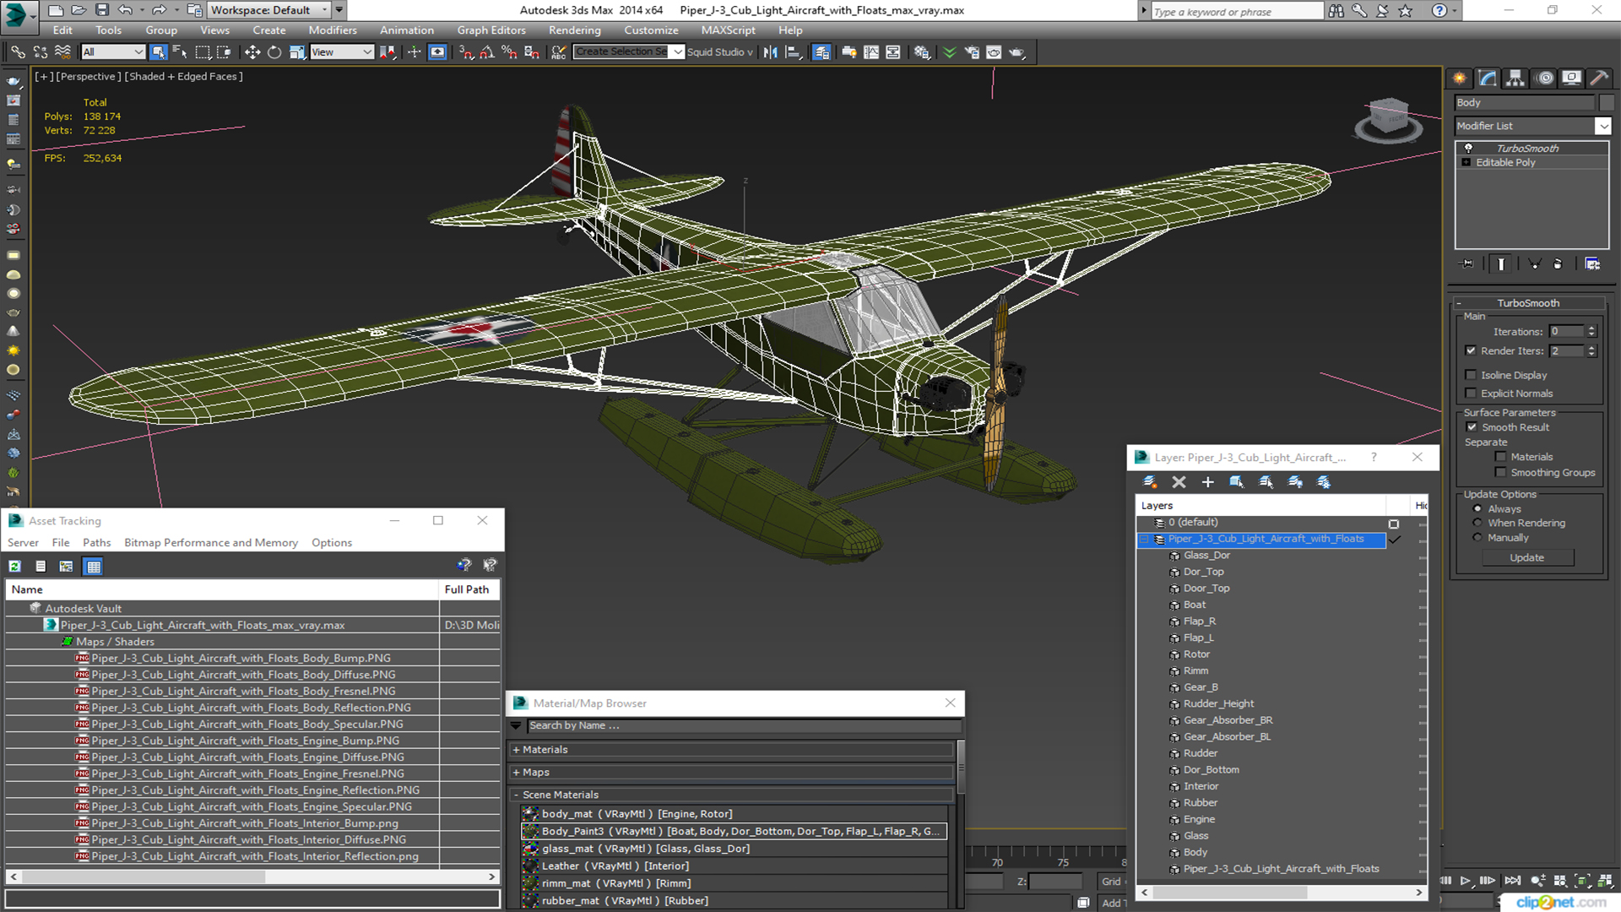Delete highlighted layer with X icon

[1179, 482]
